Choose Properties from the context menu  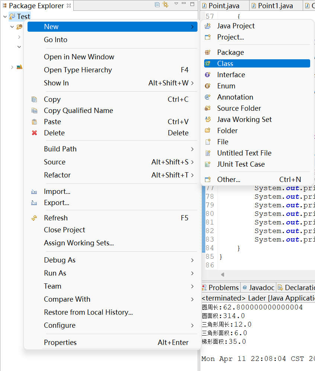[60, 343]
